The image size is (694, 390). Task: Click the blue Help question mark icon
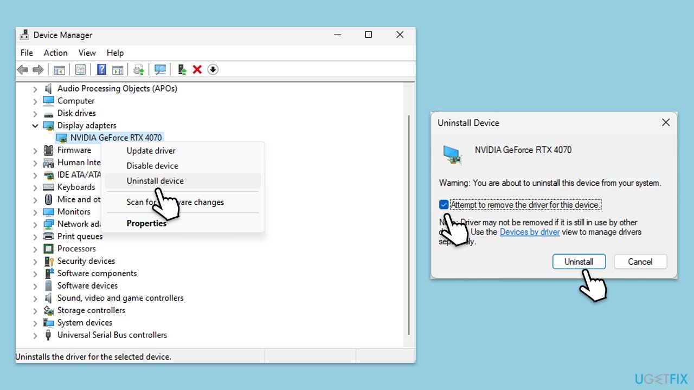pyautogui.click(x=101, y=69)
